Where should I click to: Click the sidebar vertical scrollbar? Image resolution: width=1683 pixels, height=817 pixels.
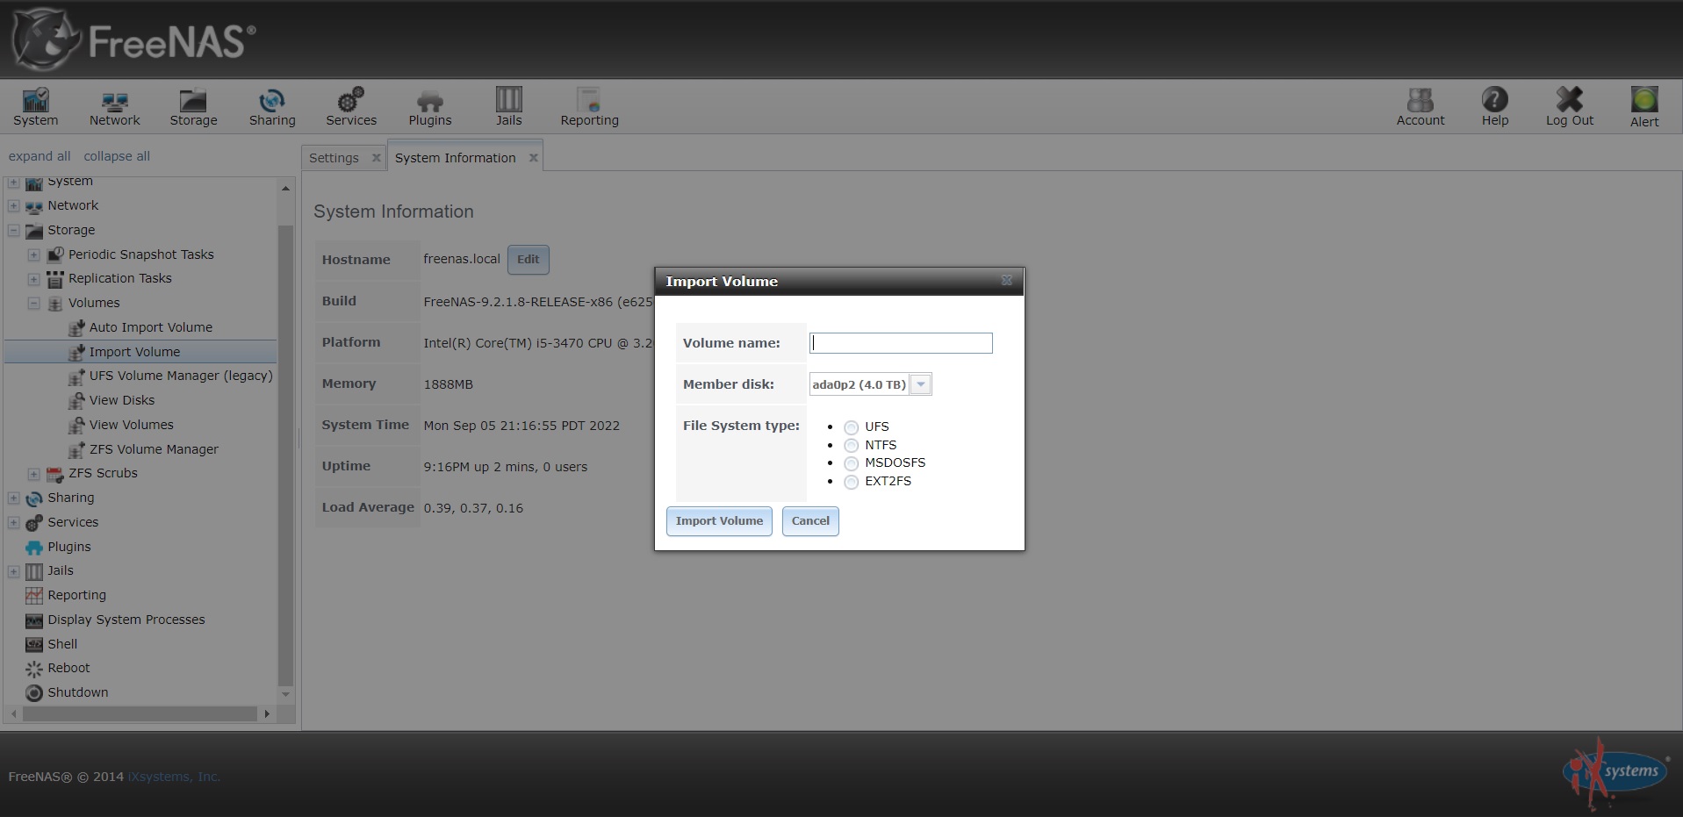tap(285, 455)
